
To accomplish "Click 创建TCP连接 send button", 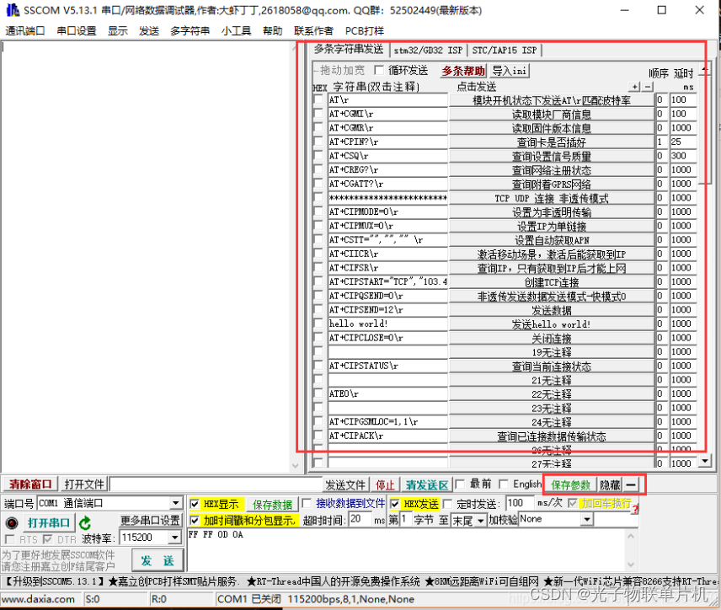I will point(552,282).
